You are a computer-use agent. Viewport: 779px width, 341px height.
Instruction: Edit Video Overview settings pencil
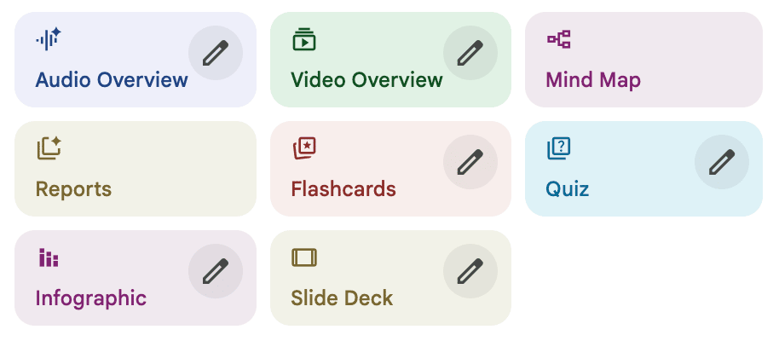470,54
